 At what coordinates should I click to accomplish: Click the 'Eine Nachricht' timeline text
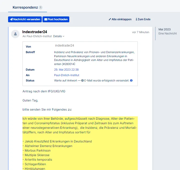point(168,34)
